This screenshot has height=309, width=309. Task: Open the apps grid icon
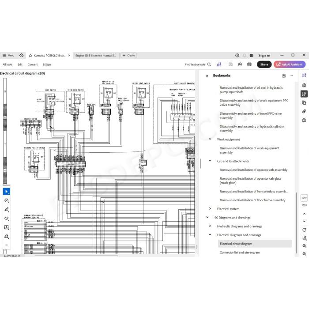pos(252,55)
